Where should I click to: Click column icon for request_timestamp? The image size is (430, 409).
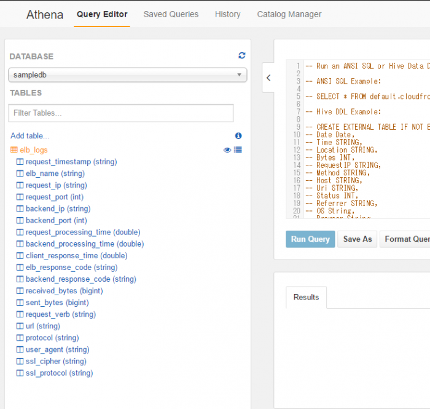click(20, 162)
